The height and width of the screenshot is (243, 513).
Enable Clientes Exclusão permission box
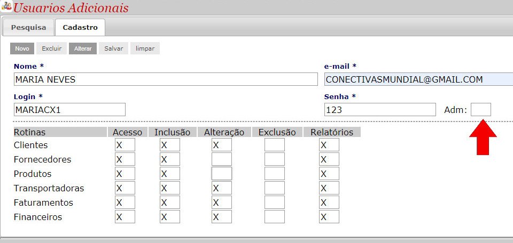[274, 145]
